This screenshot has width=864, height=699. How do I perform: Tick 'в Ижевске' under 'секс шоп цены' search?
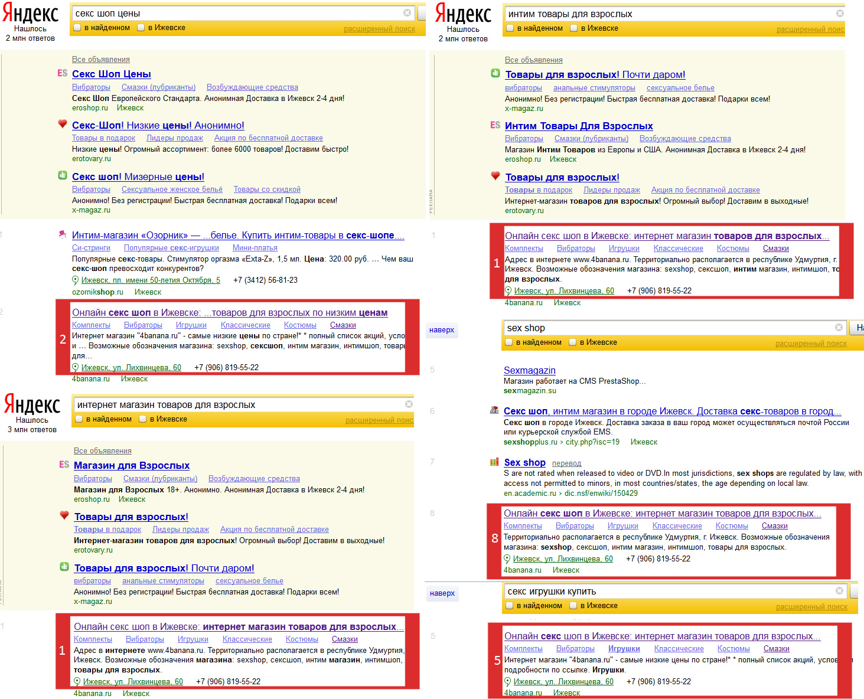click(x=141, y=27)
